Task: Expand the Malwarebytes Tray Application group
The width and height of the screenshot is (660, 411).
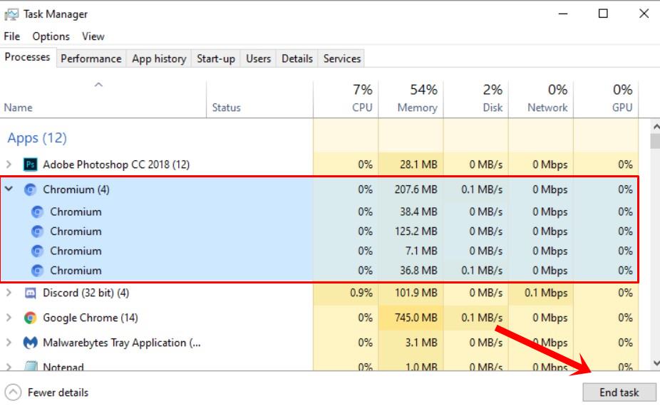Action: (9, 343)
